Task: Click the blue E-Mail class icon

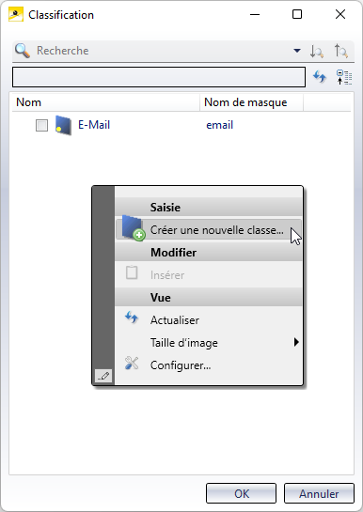Action: click(x=63, y=125)
